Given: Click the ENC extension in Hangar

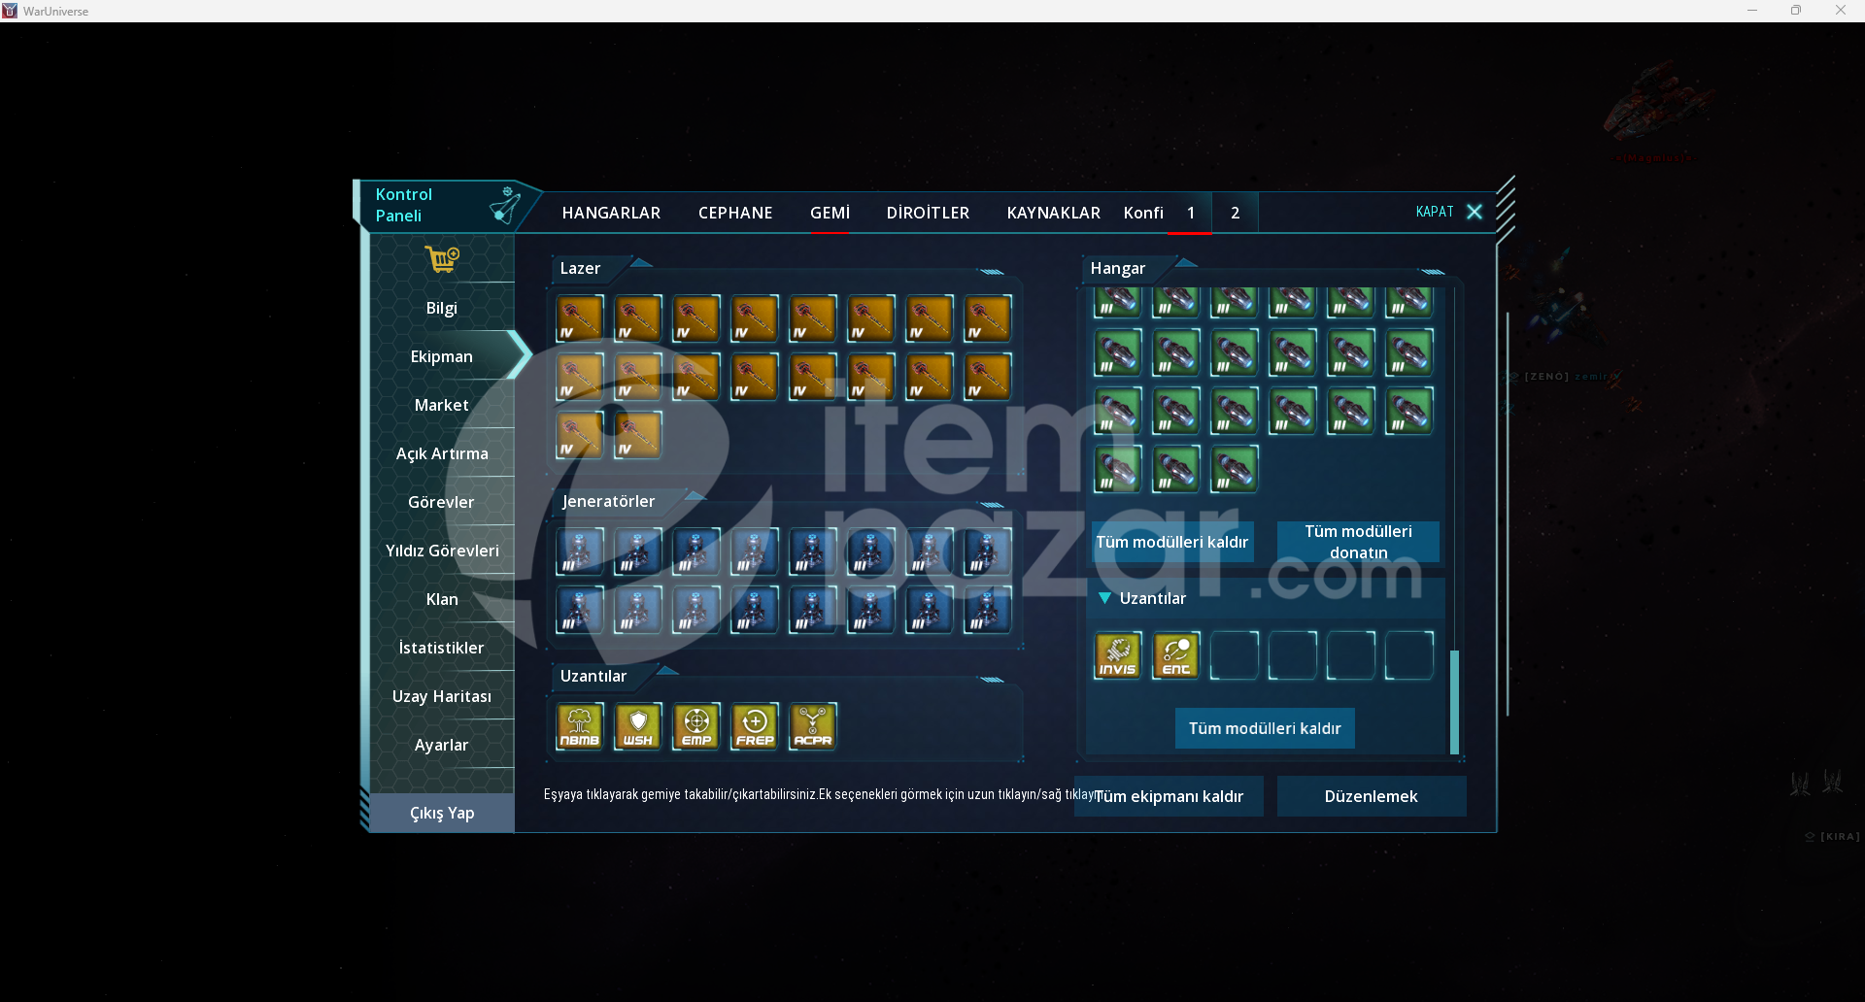Looking at the screenshot, I should 1176,655.
